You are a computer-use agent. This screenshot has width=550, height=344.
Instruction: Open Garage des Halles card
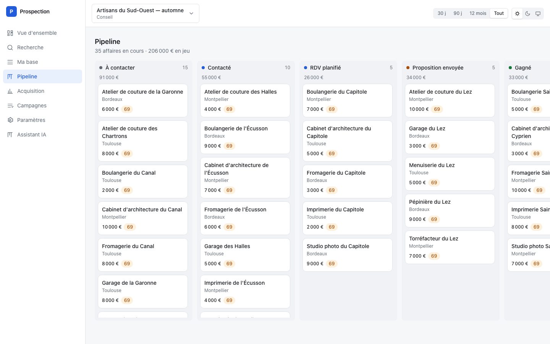(x=245, y=255)
